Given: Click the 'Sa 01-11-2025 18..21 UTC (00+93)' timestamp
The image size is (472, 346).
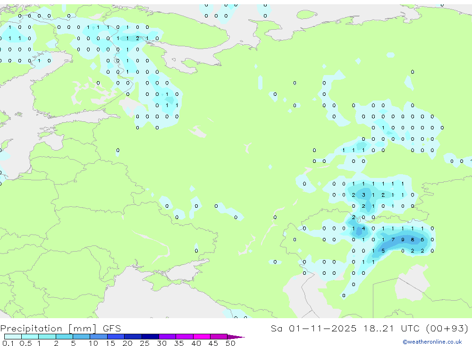Looking at the screenshot, I should 370,328.
